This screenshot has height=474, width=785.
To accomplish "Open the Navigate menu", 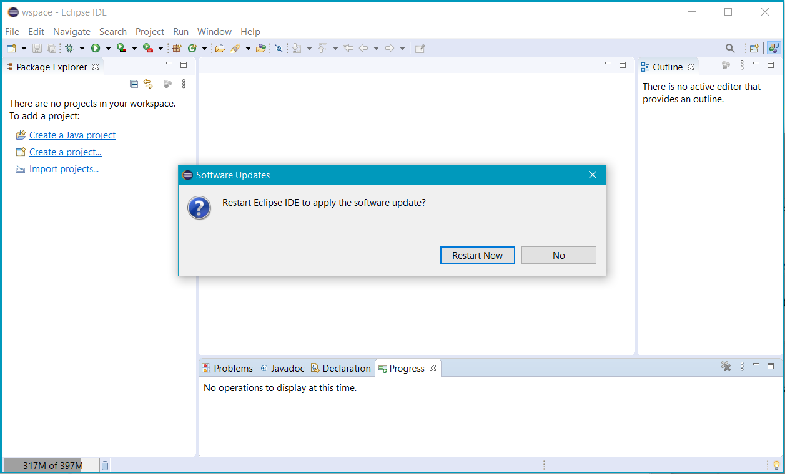I will (72, 31).
